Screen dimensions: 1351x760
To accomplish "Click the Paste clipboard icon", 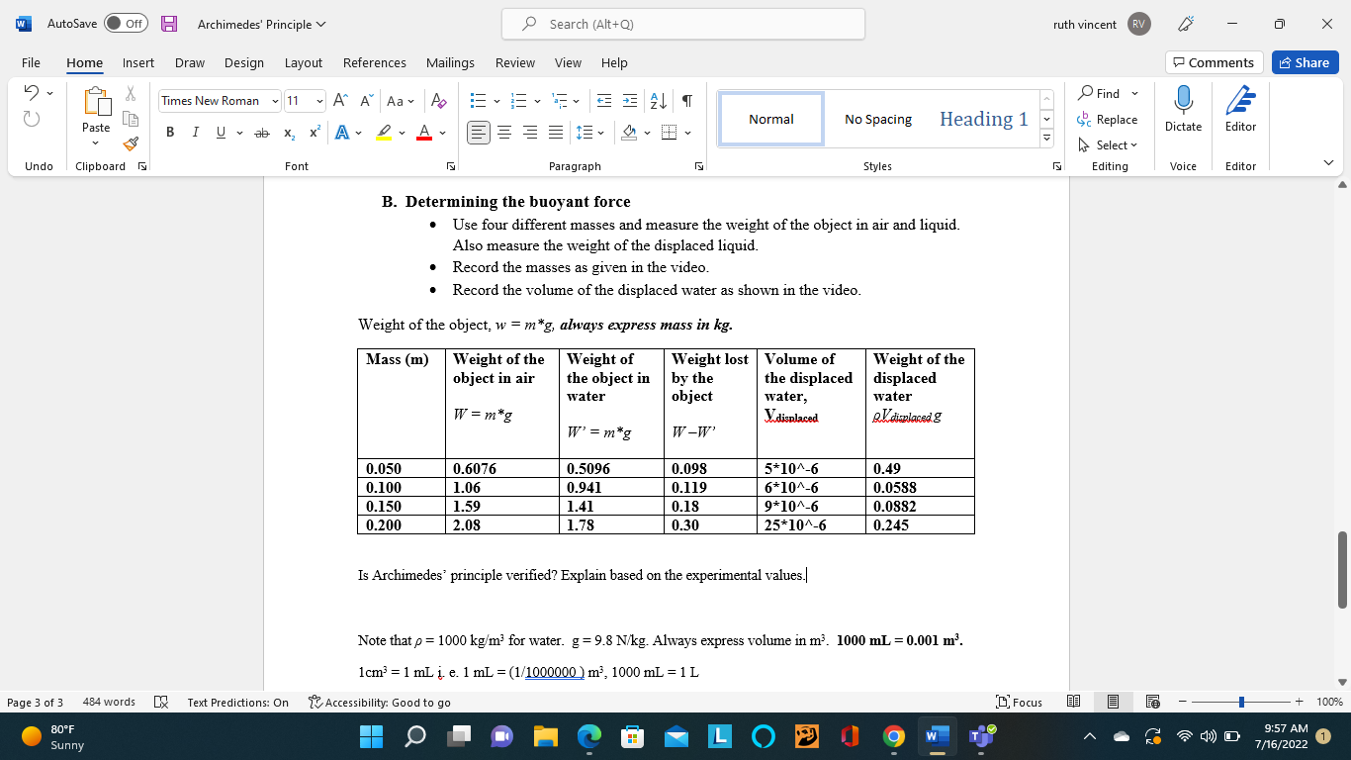I will click(96, 103).
